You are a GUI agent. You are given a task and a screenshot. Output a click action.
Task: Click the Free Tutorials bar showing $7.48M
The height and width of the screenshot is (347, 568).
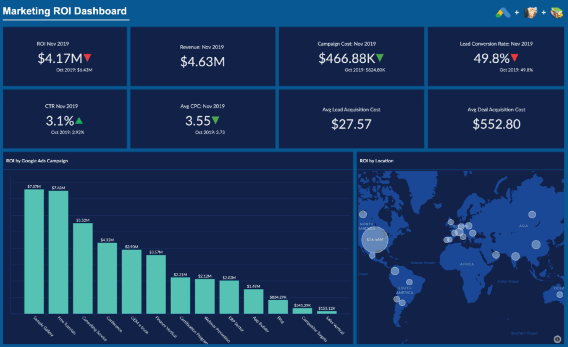click(x=59, y=252)
